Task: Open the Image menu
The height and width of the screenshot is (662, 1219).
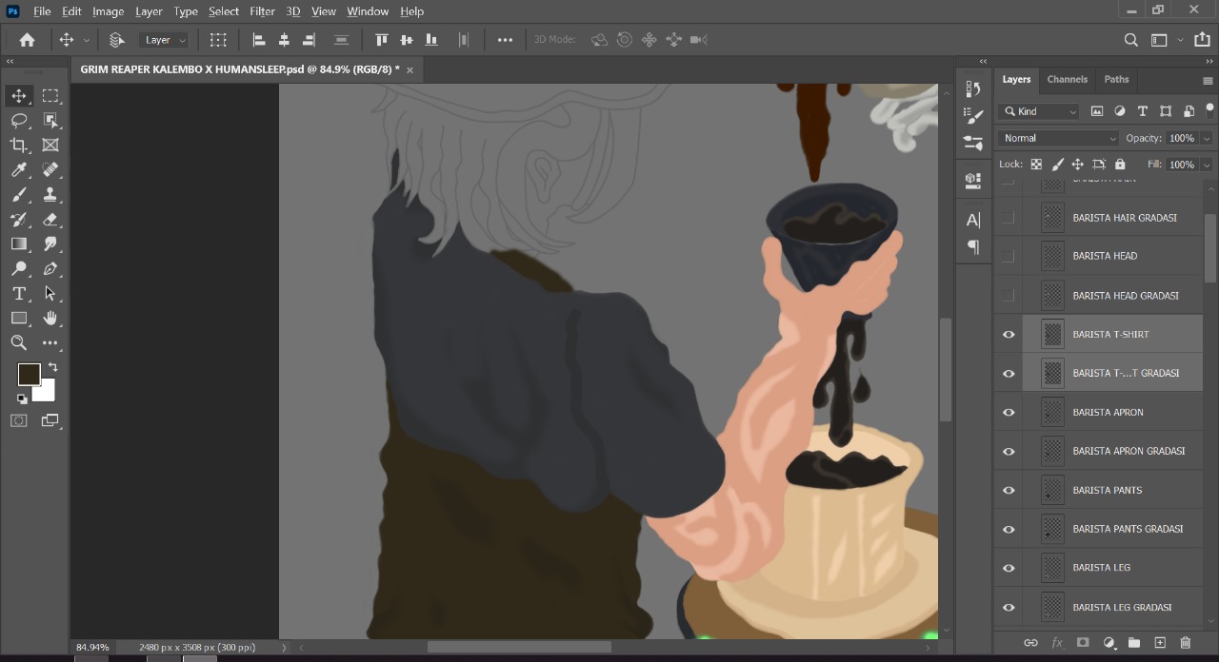Action: coord(108,11)
